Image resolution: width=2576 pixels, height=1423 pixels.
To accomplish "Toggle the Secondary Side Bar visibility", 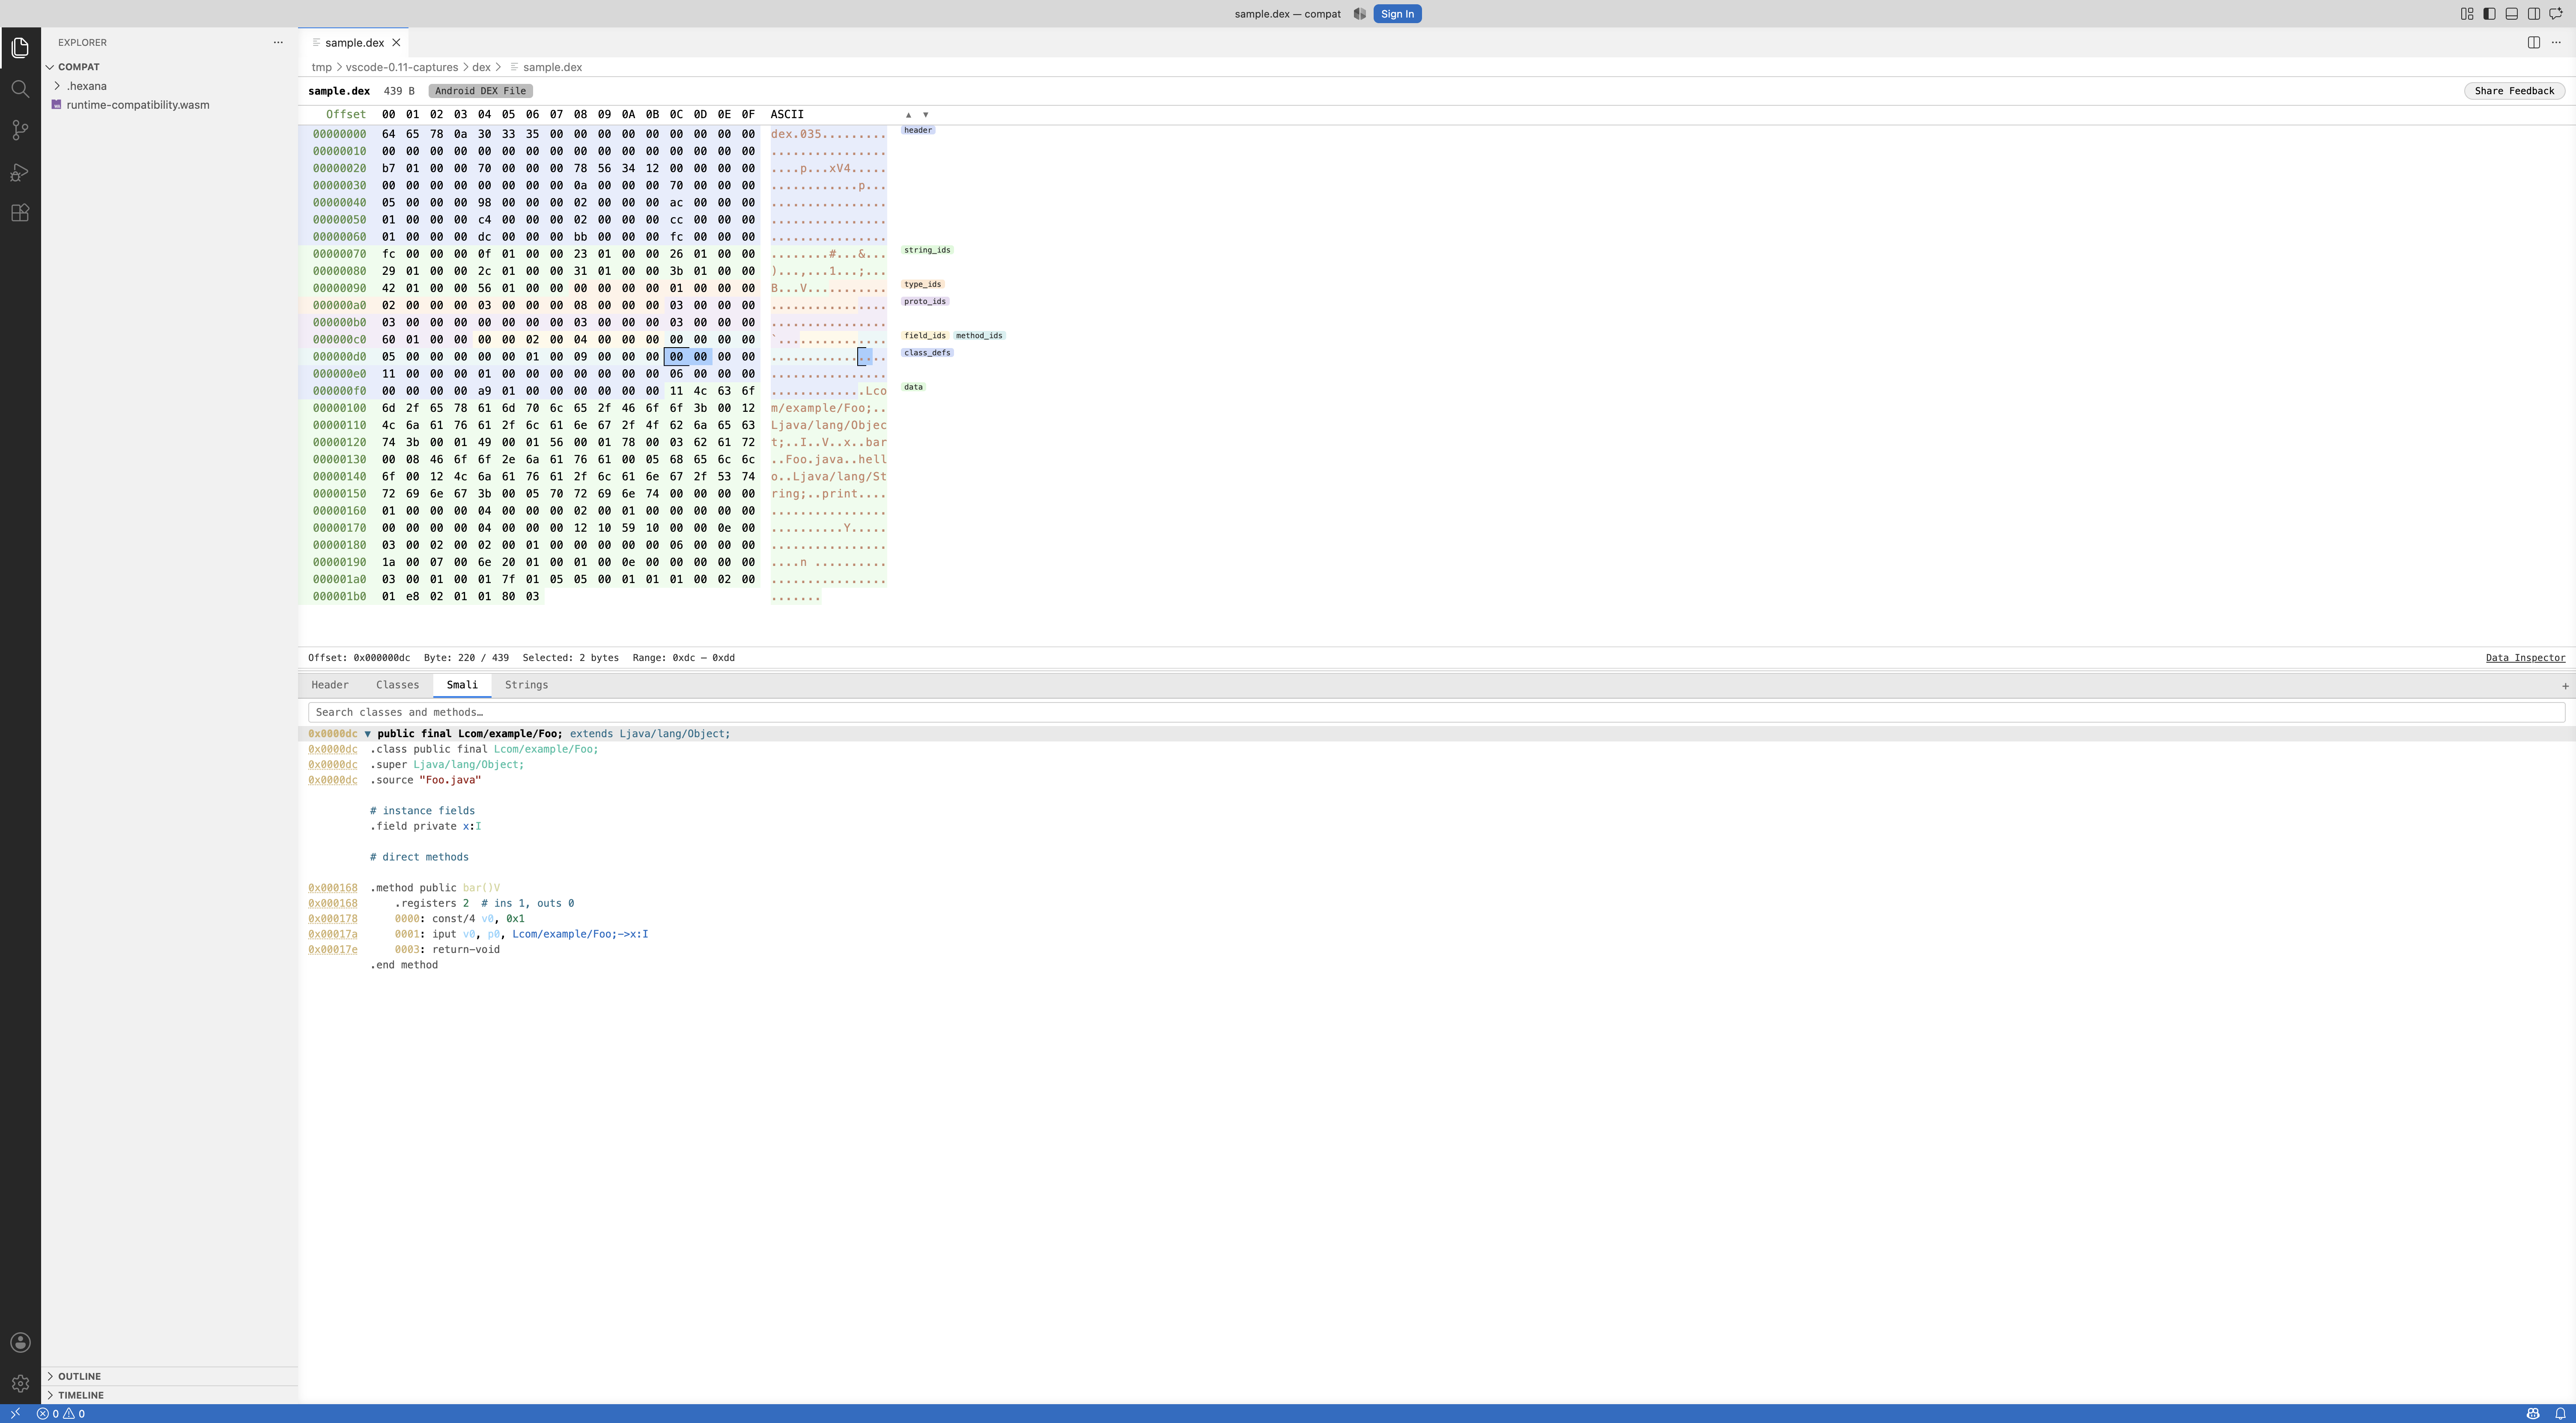I will pos(2534,14).
